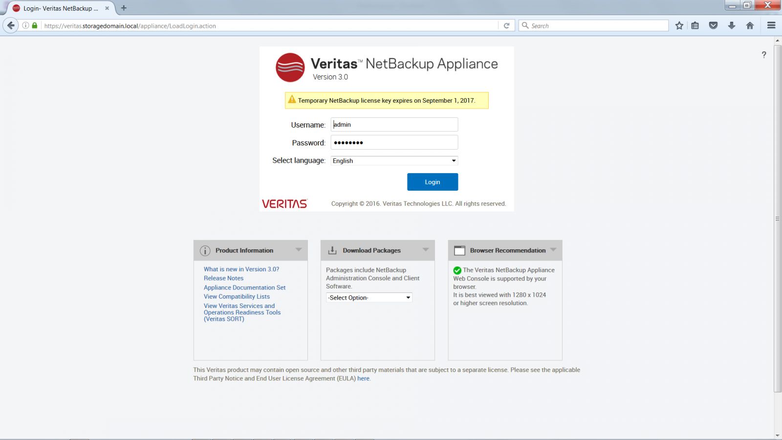Click the help question mark icon
The width and height of the screenshot is (782, 440).
[x=764, y=55]
